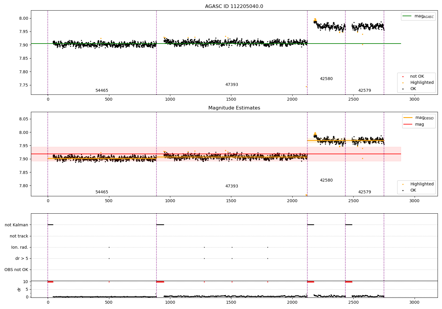442x309 pixels.
Task: Click the 1500 x-tick under Magnitude Estimates plot
Action: click(x=231, y=201)
